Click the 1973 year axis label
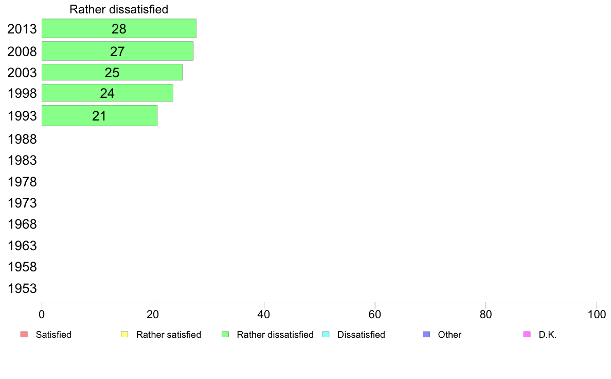 tap(22, 203)
